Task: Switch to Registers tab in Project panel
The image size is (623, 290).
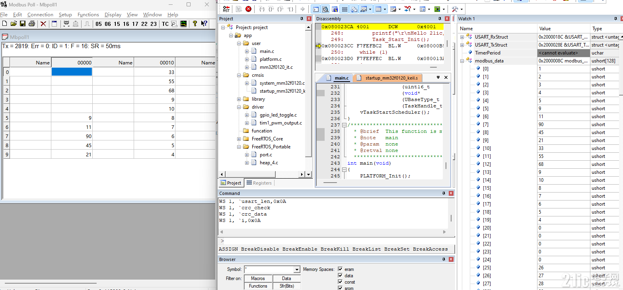Action: pos(259,183)
